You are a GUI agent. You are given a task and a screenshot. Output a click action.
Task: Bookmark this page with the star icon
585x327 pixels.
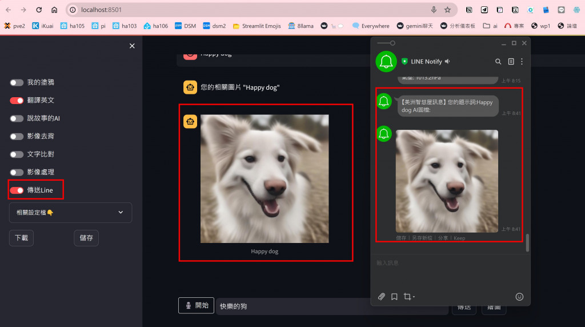[448, 10]
